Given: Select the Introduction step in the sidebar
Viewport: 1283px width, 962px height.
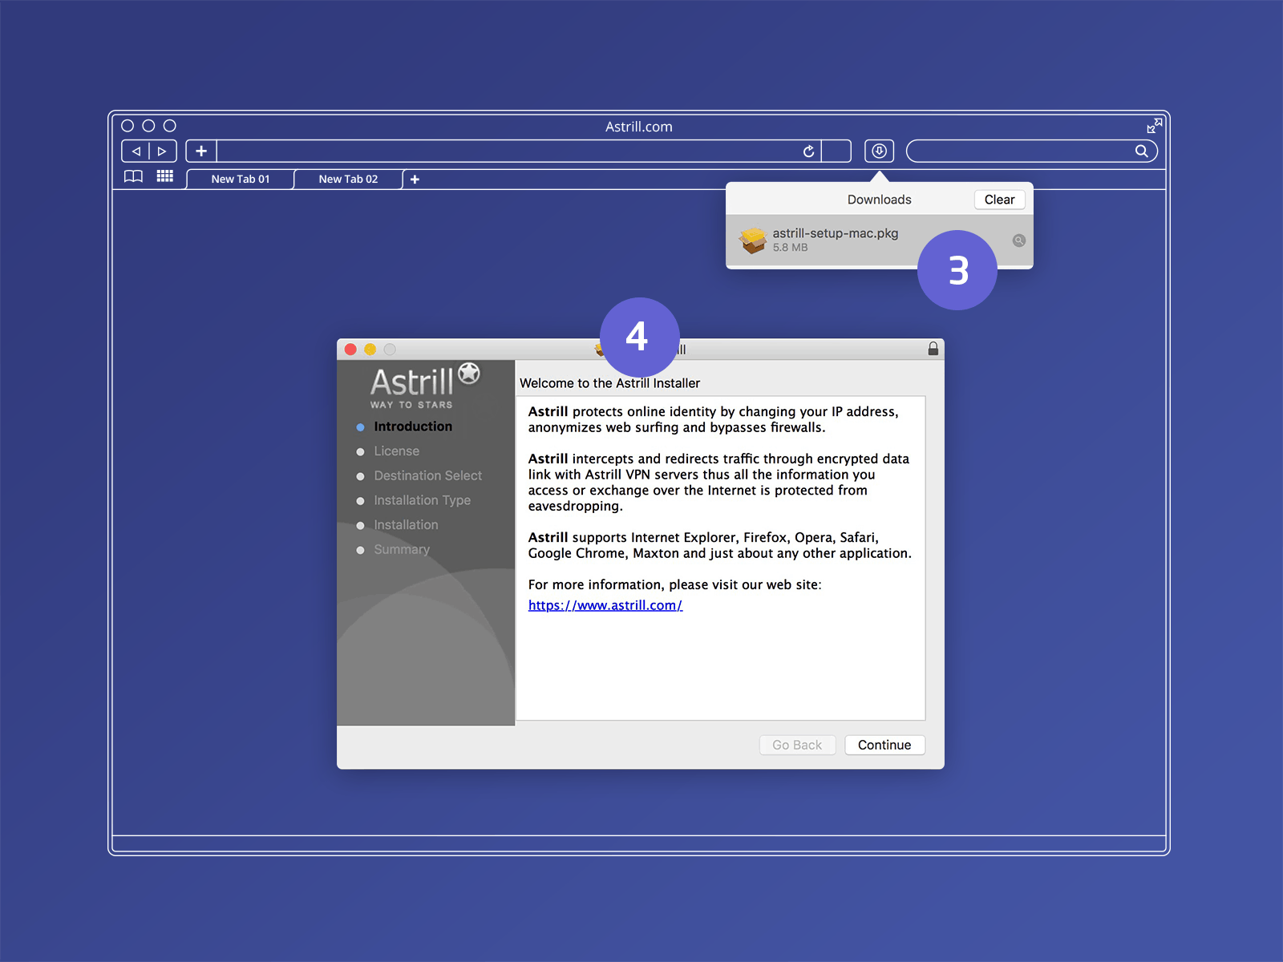Looking at the screenshot, I should point(412,426).
